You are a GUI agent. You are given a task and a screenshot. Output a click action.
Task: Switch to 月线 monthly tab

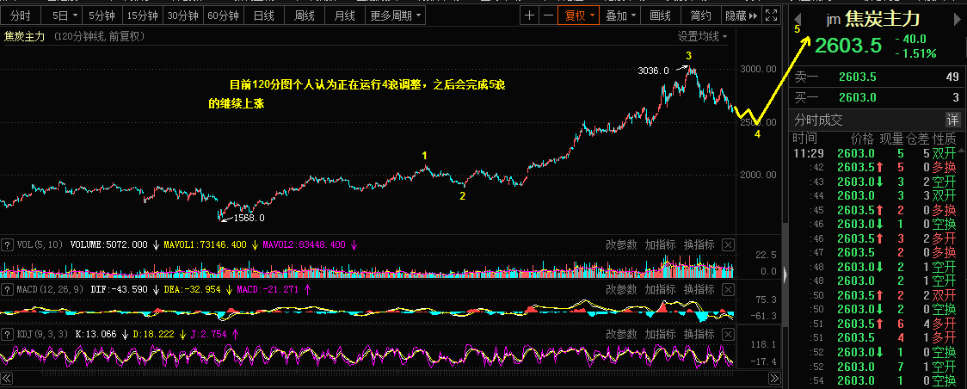[344, 15]
